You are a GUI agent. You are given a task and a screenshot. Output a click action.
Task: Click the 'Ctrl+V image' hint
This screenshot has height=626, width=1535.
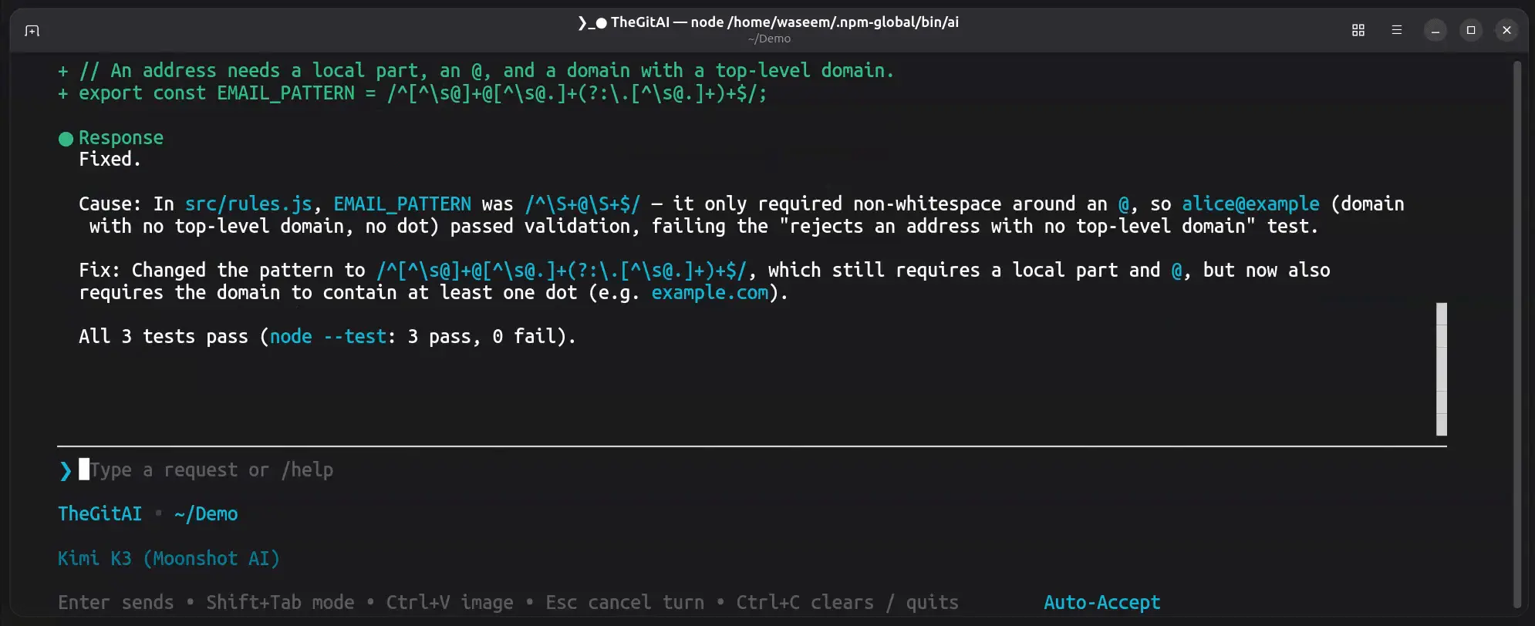click(x=450, y=602)
